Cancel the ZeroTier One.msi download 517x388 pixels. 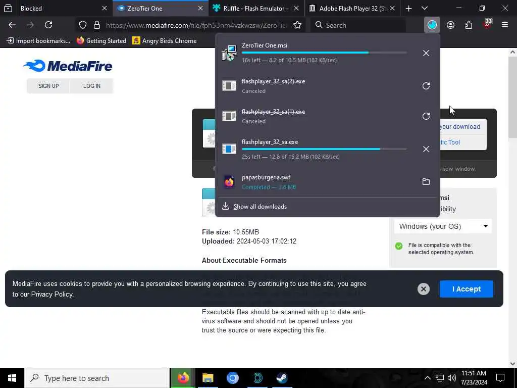click(x=426, y=53)
